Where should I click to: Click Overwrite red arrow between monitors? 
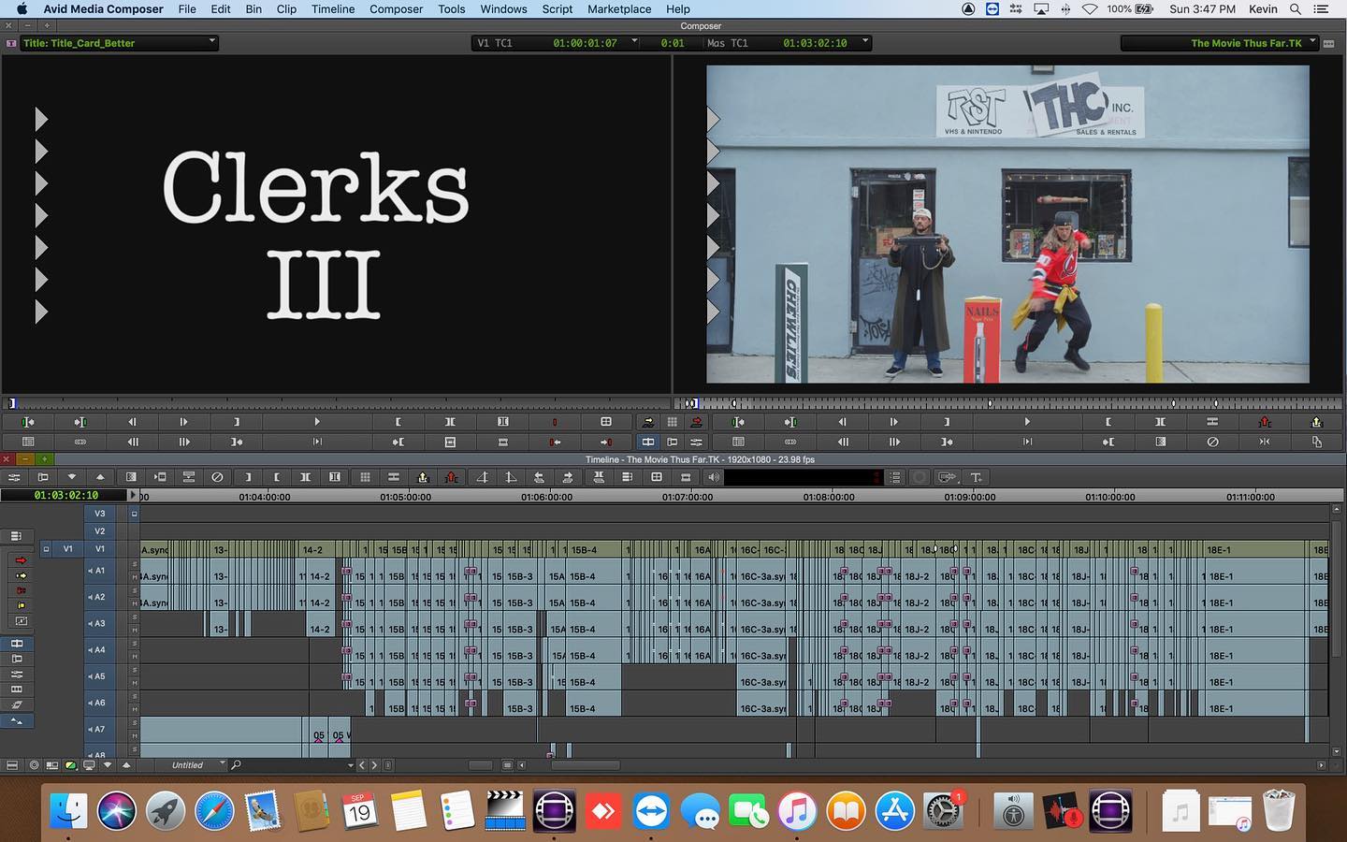[696, 422]
